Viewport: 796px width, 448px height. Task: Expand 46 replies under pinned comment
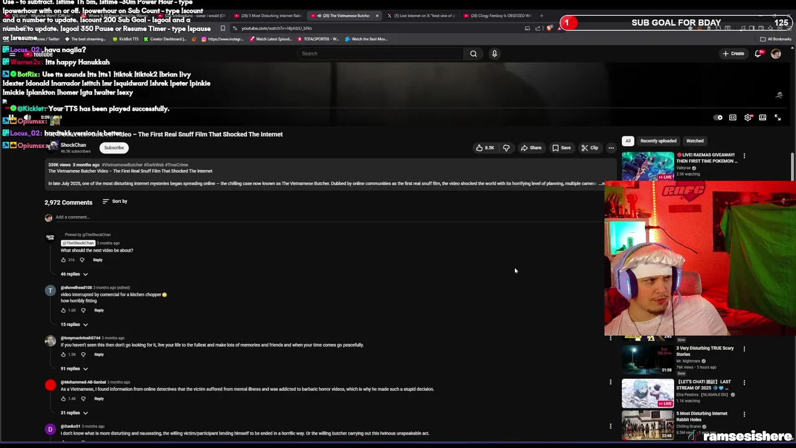[74, 274]
